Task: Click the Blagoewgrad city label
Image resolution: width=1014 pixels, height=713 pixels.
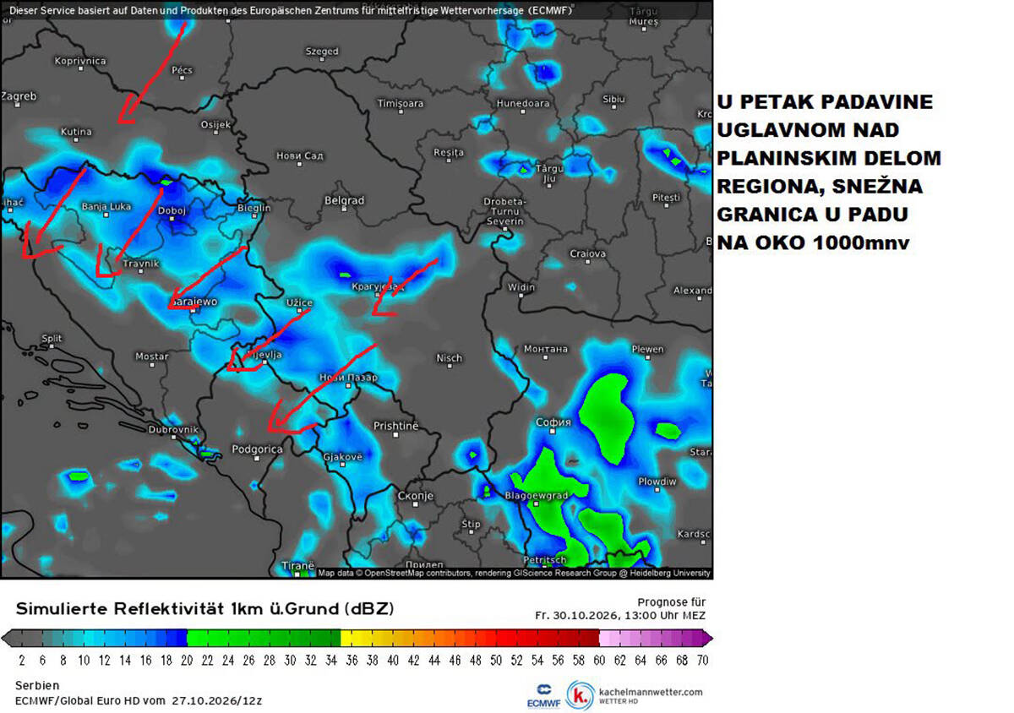Action: coord(536,496)
